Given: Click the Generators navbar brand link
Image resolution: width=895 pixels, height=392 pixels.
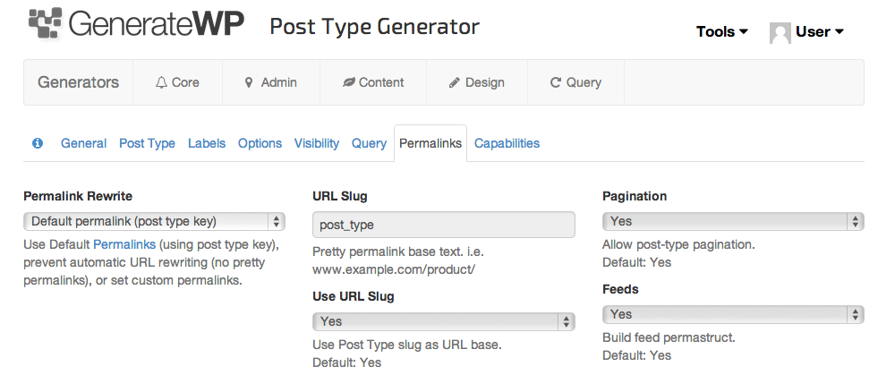Looking at the screenshot, I should point(78,82).
